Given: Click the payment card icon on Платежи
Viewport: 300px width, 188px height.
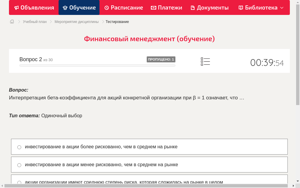Looking at the screenshot, I should click(153, 7).
